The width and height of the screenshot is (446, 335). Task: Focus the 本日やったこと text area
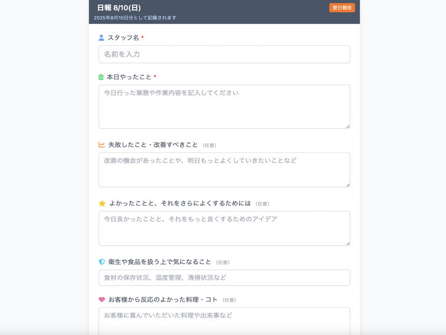224,107
